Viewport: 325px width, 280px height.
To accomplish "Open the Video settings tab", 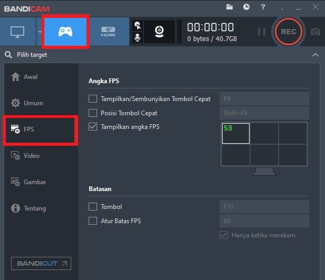I will [41, 155].
